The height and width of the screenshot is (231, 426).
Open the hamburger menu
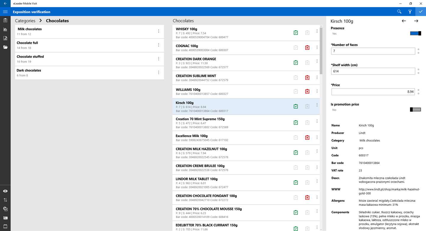(x=5, y=12)
